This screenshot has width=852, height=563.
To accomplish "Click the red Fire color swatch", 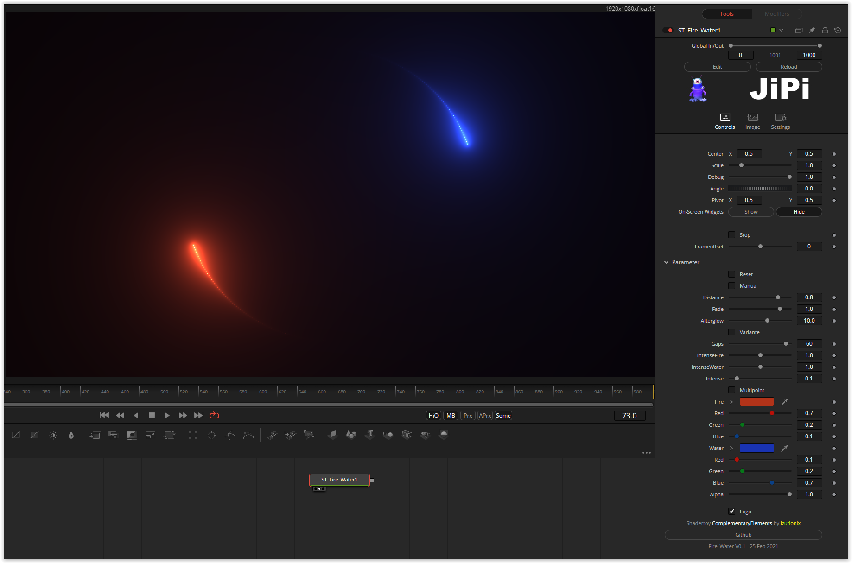I will point(757,402).
